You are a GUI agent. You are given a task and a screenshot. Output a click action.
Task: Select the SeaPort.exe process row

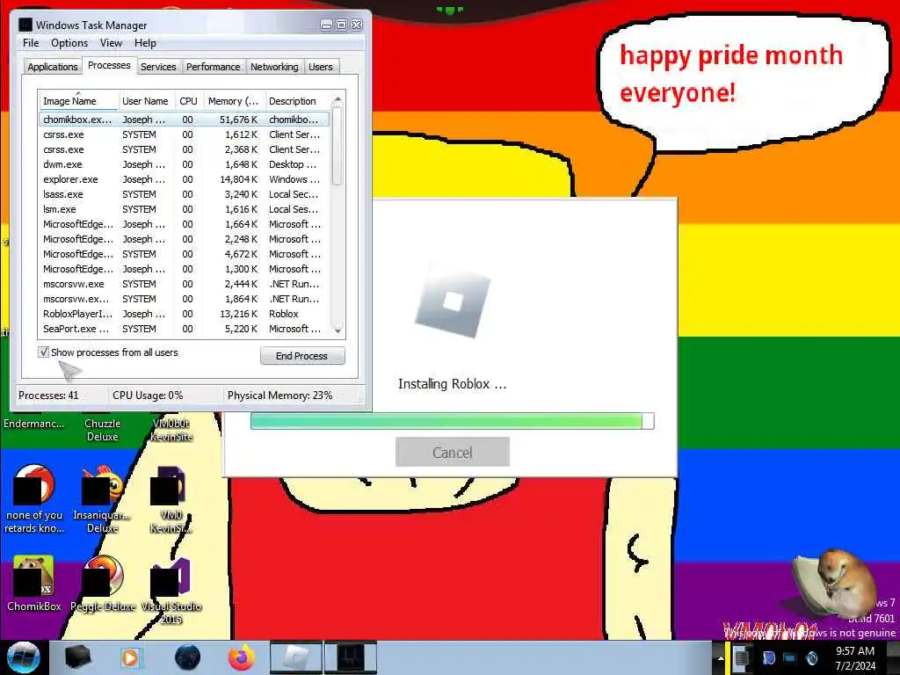(184, 329)
